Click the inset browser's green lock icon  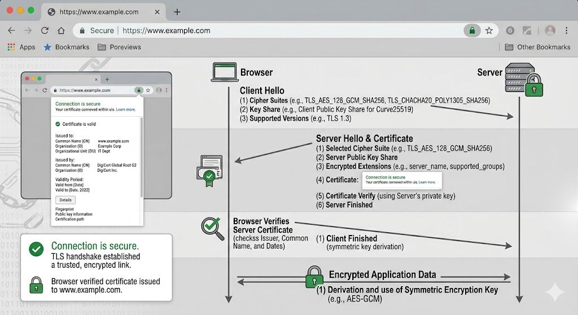(x=139, y=90)
